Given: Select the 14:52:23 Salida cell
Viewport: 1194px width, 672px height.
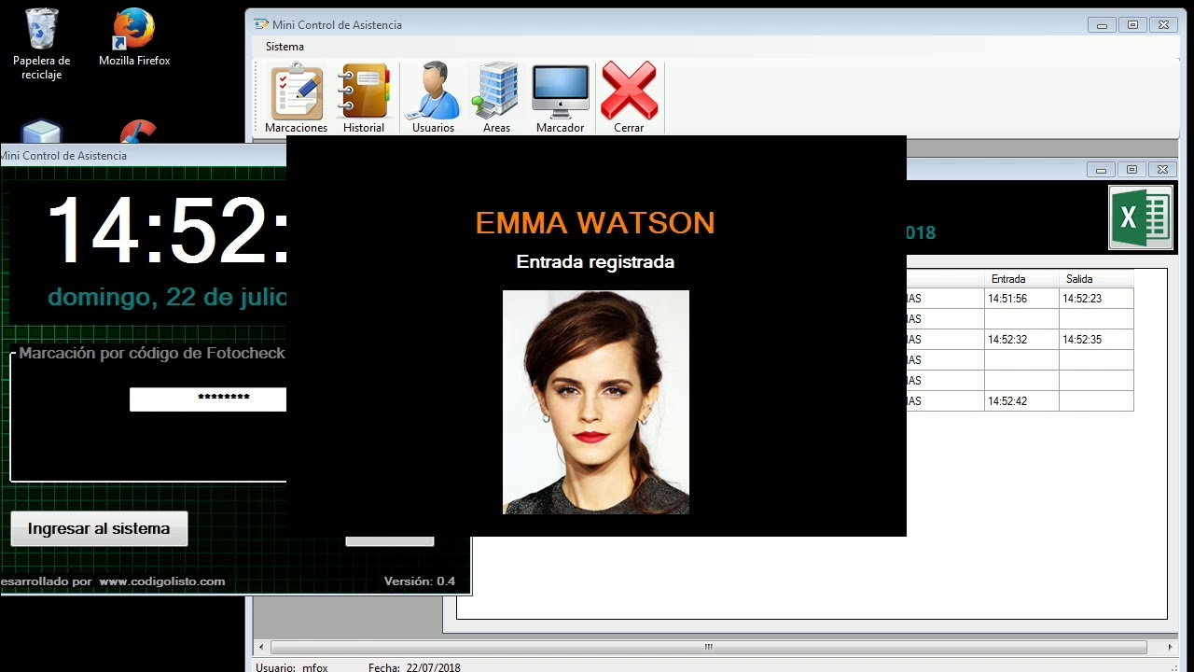Looking at the screenshot, I should coord(1096,299).
